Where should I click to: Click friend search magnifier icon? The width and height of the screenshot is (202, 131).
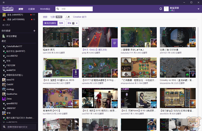coord(4,127)
